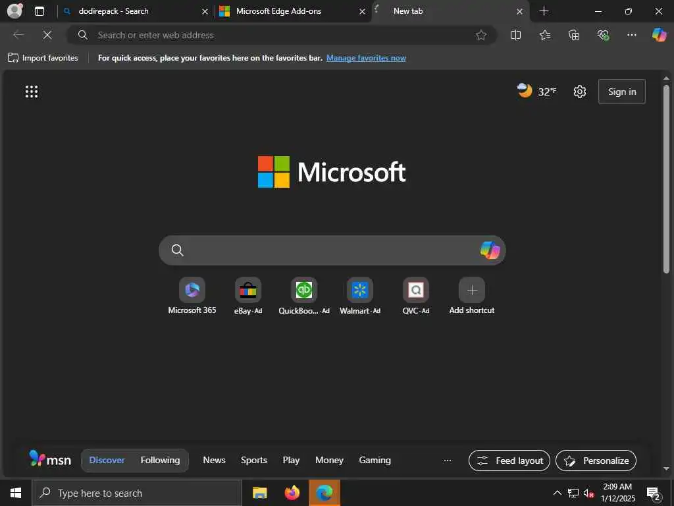Open News feed category
The width and height of the screenshot is (674, 506).
(x=214, y=460)
